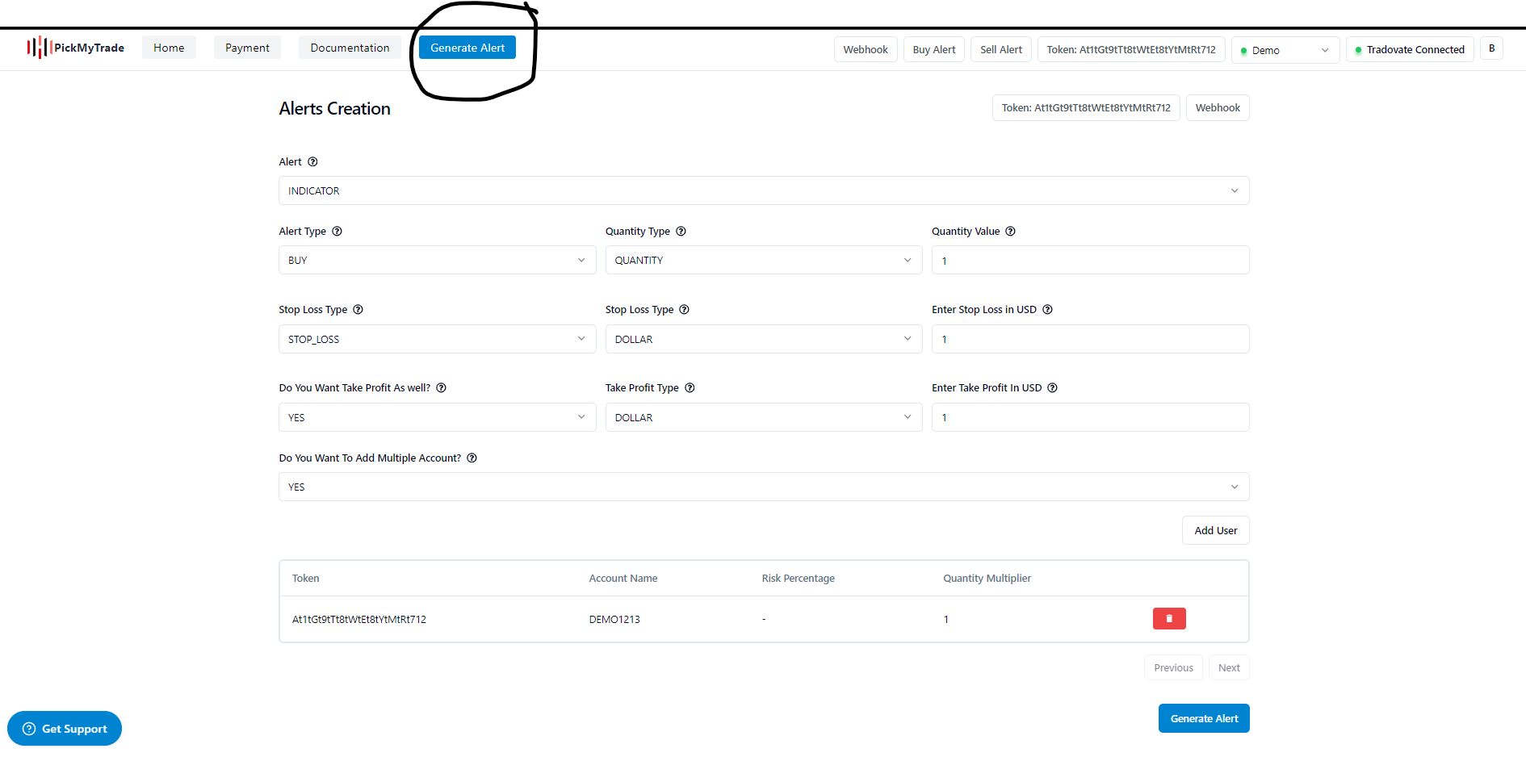1526x761 pixels.
Task: Open help icon next to Take Profit Type
Action: click(690, 387)
